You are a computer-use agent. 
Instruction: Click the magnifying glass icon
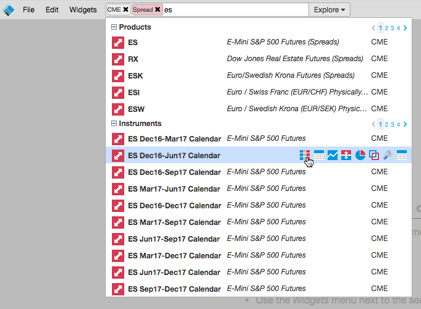[388, 155]
